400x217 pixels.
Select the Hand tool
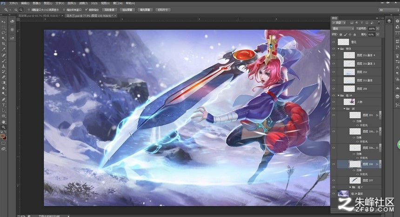pos(4,122)
